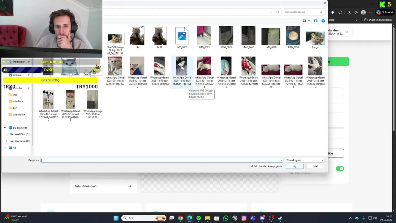The image size is (396, 223).
Task: Open ChatGPT app from taskbar
Action: 235,218
